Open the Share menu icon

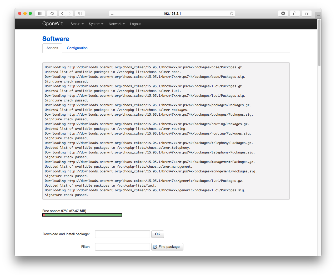(x=295, y=13)
